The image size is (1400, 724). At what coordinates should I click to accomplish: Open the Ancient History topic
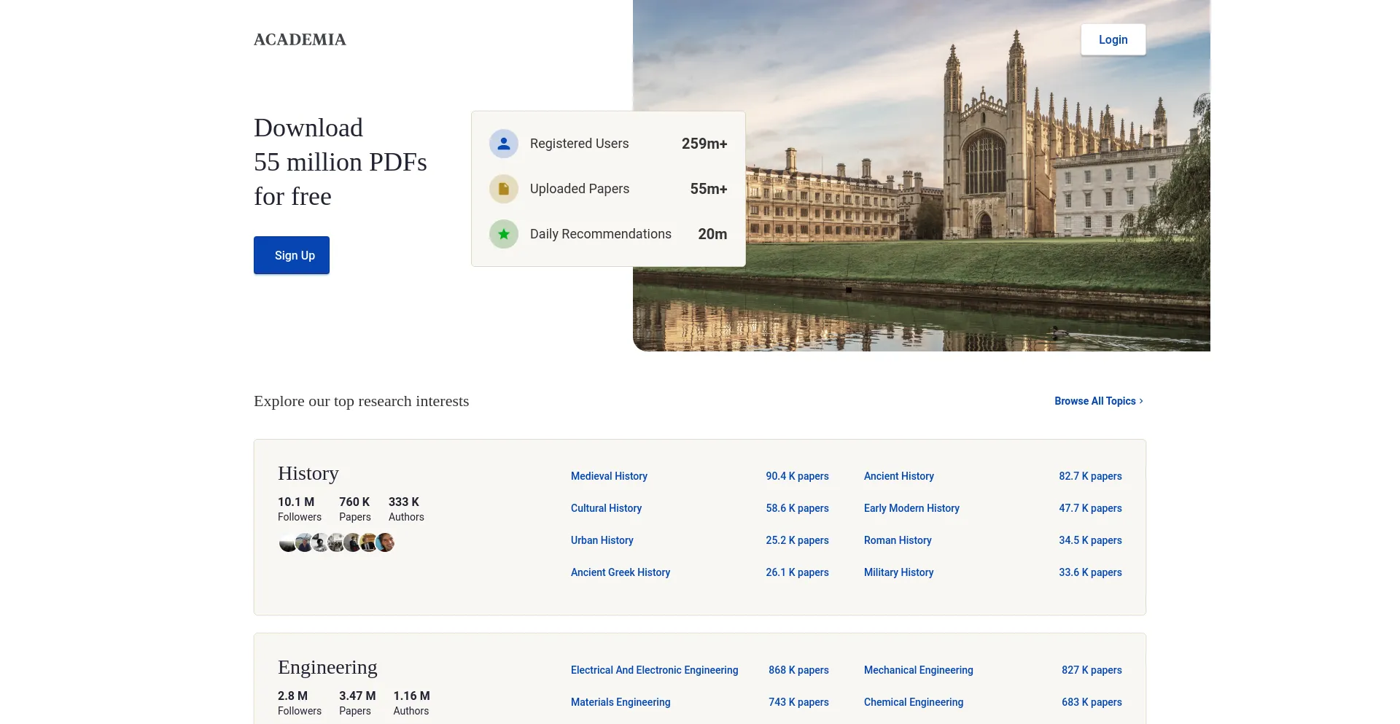coord(898,476)
